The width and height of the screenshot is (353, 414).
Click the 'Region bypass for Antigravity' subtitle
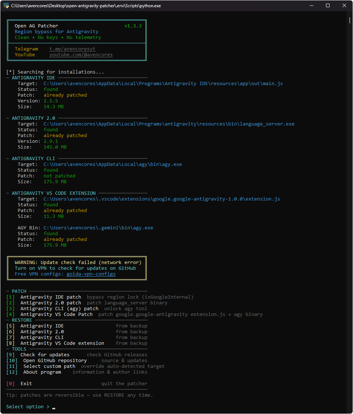click(57, 32)
